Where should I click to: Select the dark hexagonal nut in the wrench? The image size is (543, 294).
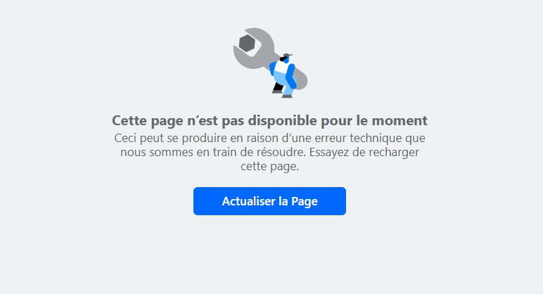click(x=247, y=44)
